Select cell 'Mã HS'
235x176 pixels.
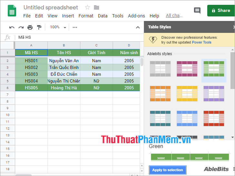(31, 53)
